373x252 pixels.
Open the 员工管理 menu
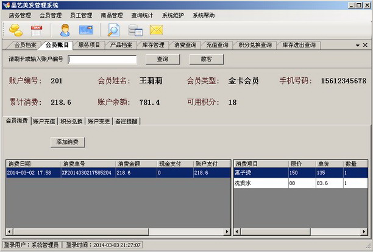tap(81, 15)
